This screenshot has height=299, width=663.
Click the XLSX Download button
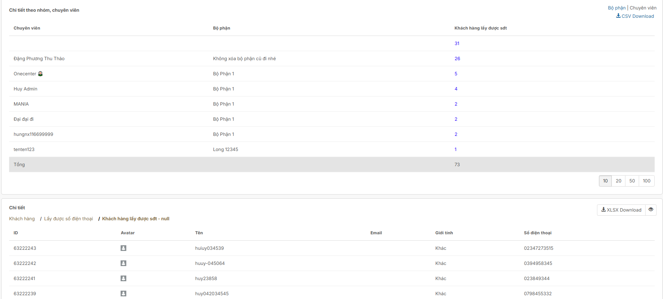621,210
